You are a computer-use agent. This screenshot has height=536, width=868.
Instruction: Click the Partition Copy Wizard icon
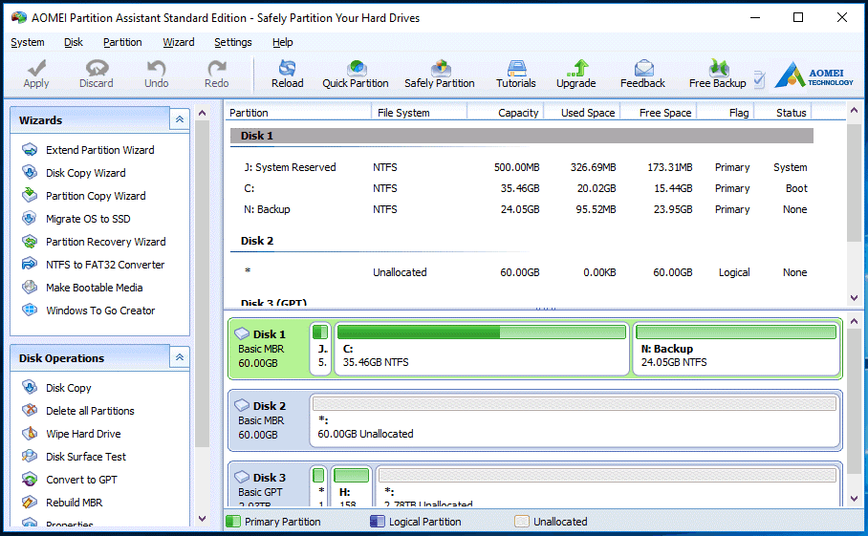(x=30, y=196)
